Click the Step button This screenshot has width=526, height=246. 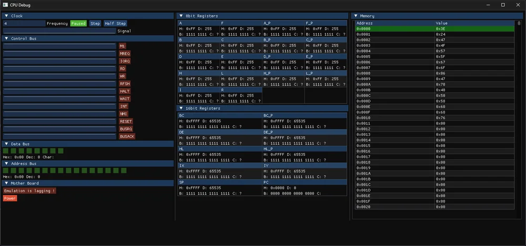tap(95, 24)
